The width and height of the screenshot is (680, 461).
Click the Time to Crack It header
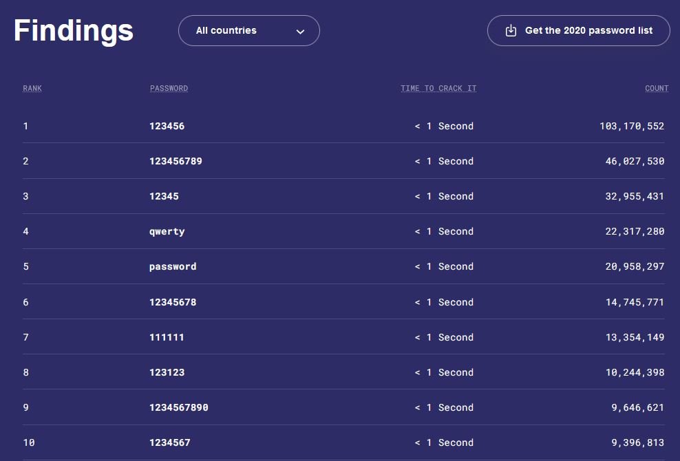[438, 89]
